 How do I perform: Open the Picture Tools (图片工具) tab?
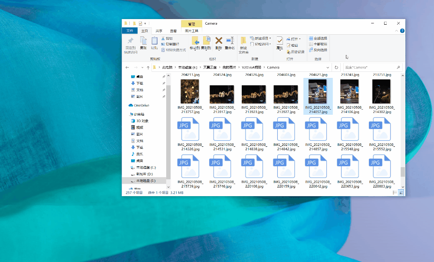tap(192, 31)
